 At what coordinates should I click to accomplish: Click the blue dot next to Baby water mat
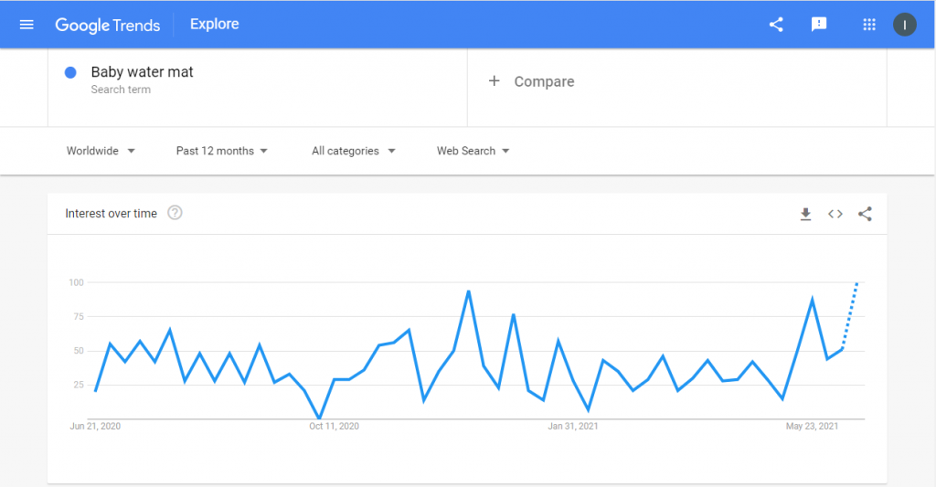tap(70, 73)
